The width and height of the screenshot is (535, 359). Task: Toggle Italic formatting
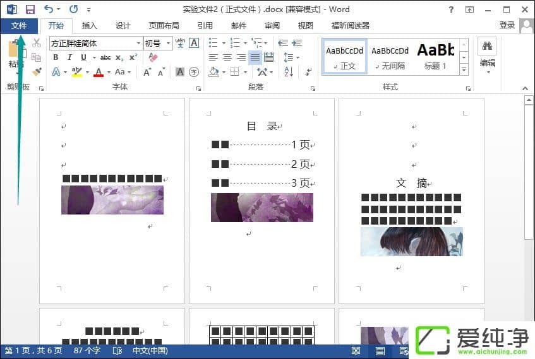pos(69,57)
